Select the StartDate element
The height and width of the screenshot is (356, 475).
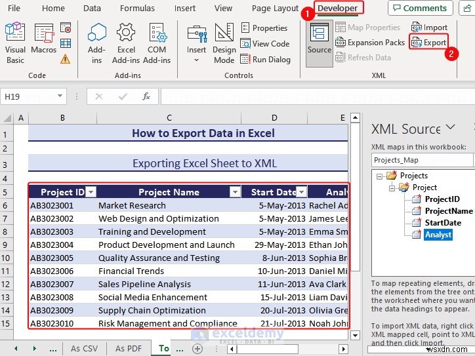tap(443, 222)
